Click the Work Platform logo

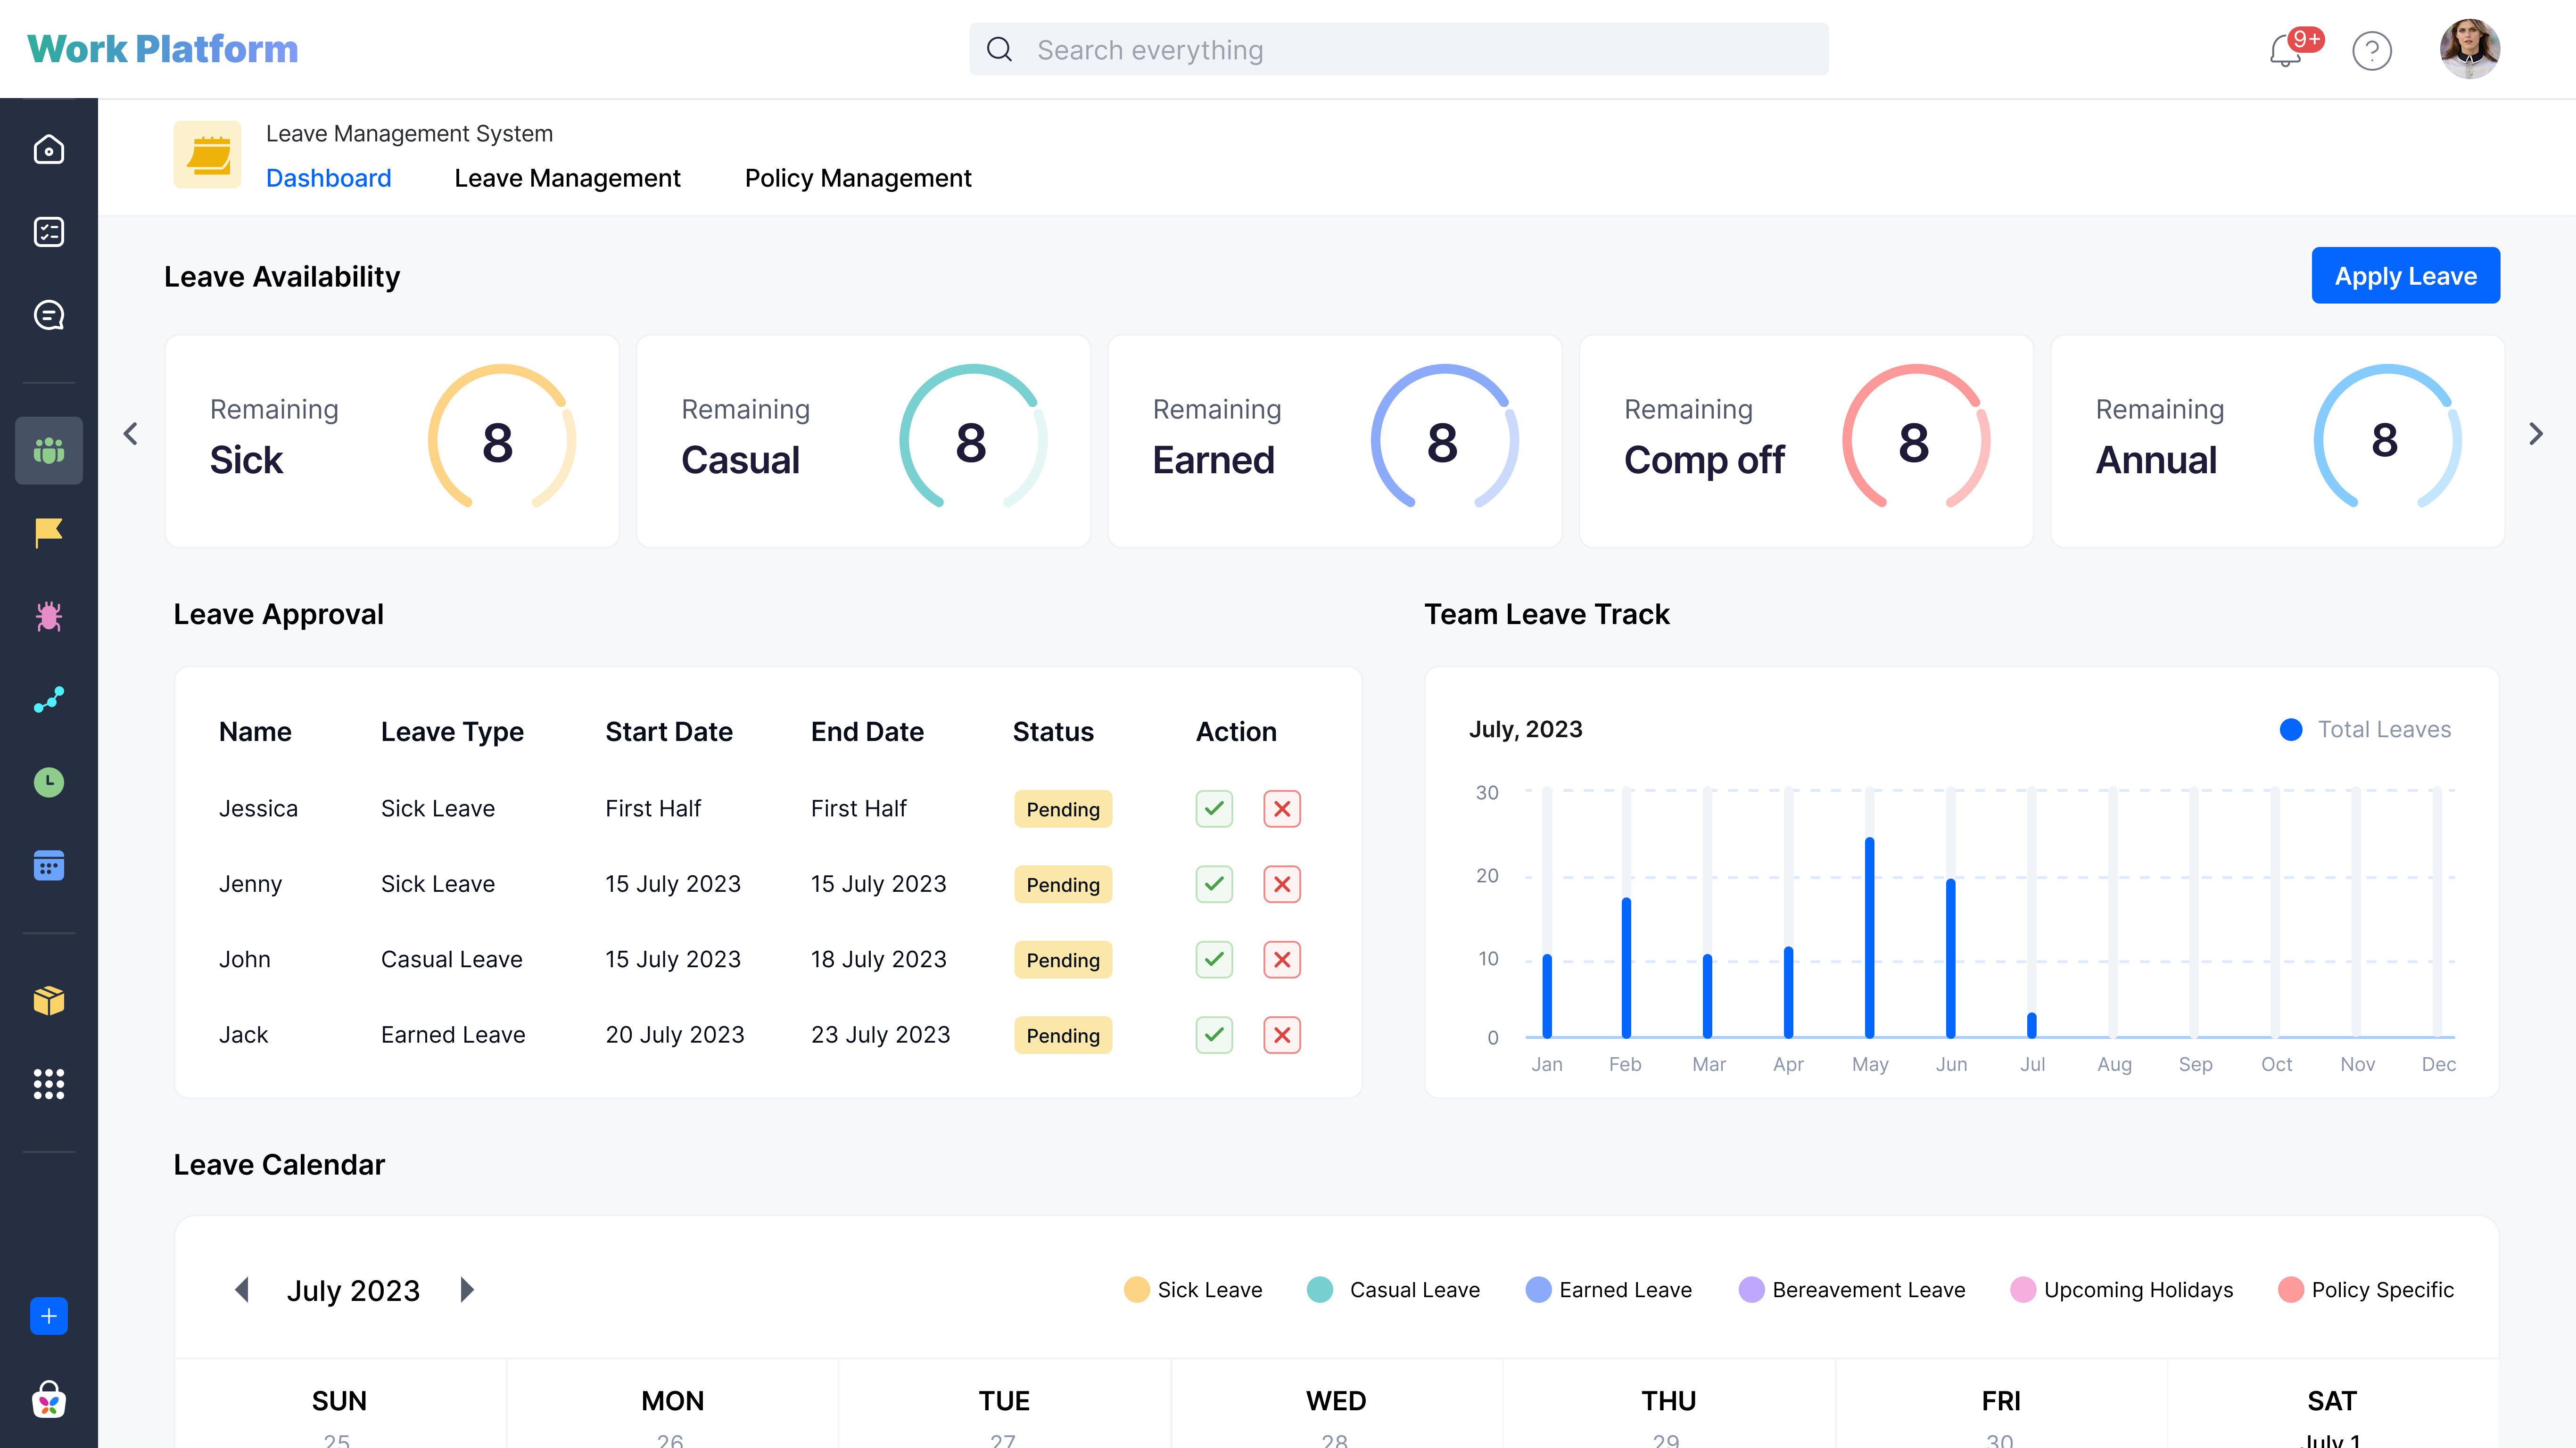[163, 49]
